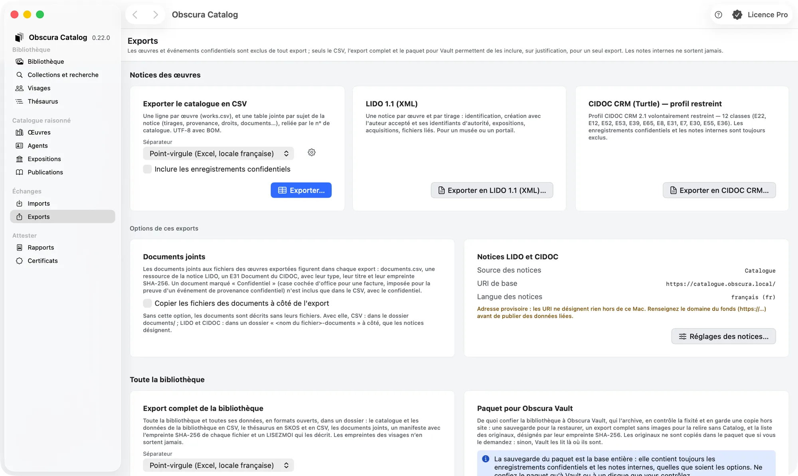Click the Exports sidebar icon
Screen dimensions: 798x476
(x=19, y=217)
